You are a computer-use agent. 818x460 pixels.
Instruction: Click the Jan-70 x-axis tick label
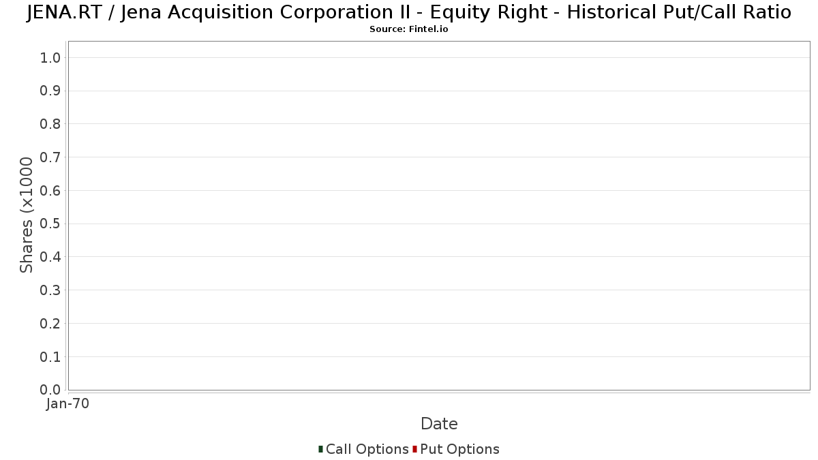point(67,403)
